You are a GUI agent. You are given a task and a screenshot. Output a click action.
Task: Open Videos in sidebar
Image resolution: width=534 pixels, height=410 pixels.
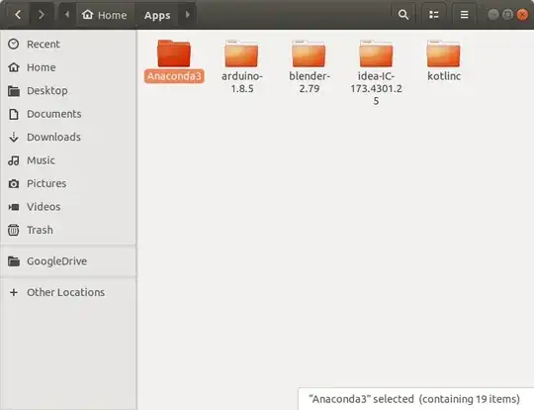click(68, 206)
